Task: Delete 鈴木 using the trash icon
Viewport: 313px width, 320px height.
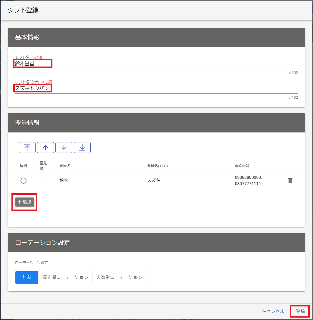Action: pos(290,181)
